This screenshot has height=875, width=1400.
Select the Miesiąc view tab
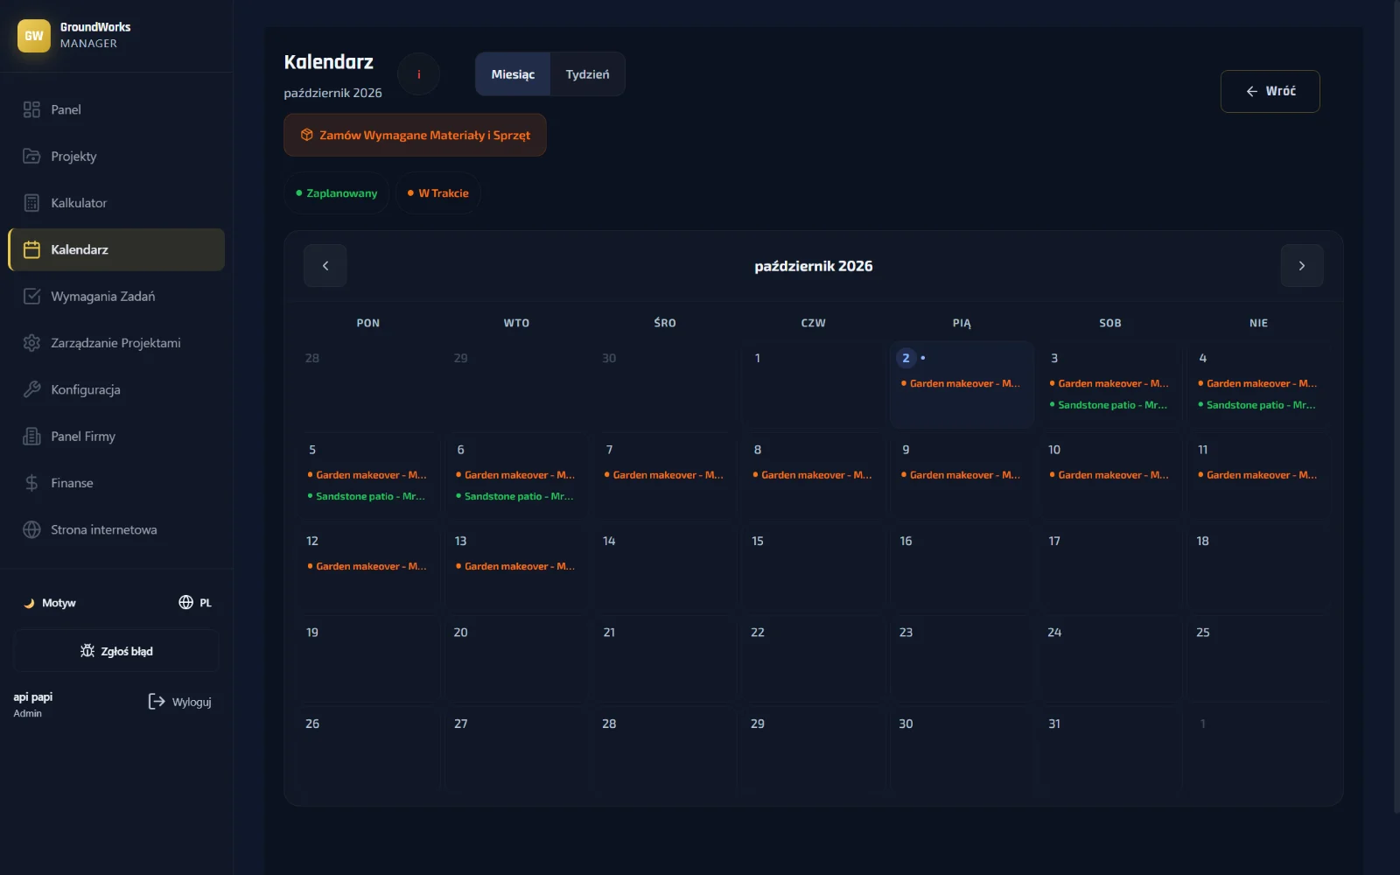coord(513,74)
